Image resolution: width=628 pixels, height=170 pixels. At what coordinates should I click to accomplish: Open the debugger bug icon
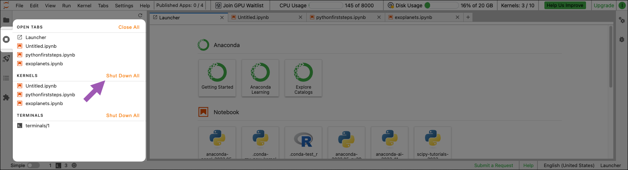click(622, 39)
